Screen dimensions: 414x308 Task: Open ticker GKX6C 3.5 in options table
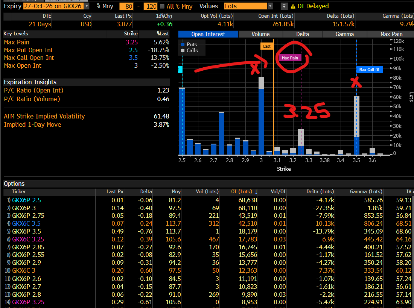(26, 223)
